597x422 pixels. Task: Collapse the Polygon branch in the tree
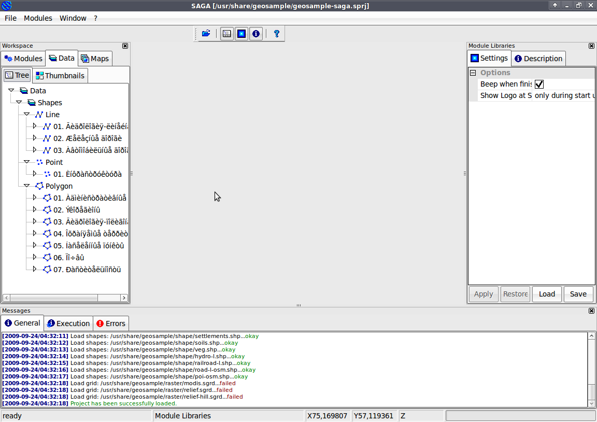(x=26, y=186)
